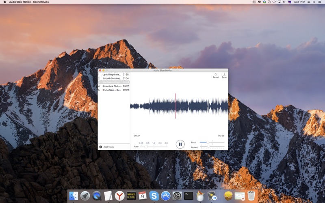Open System Preferences from the Dock
The image size is (325, 203).
coord(177,196)
